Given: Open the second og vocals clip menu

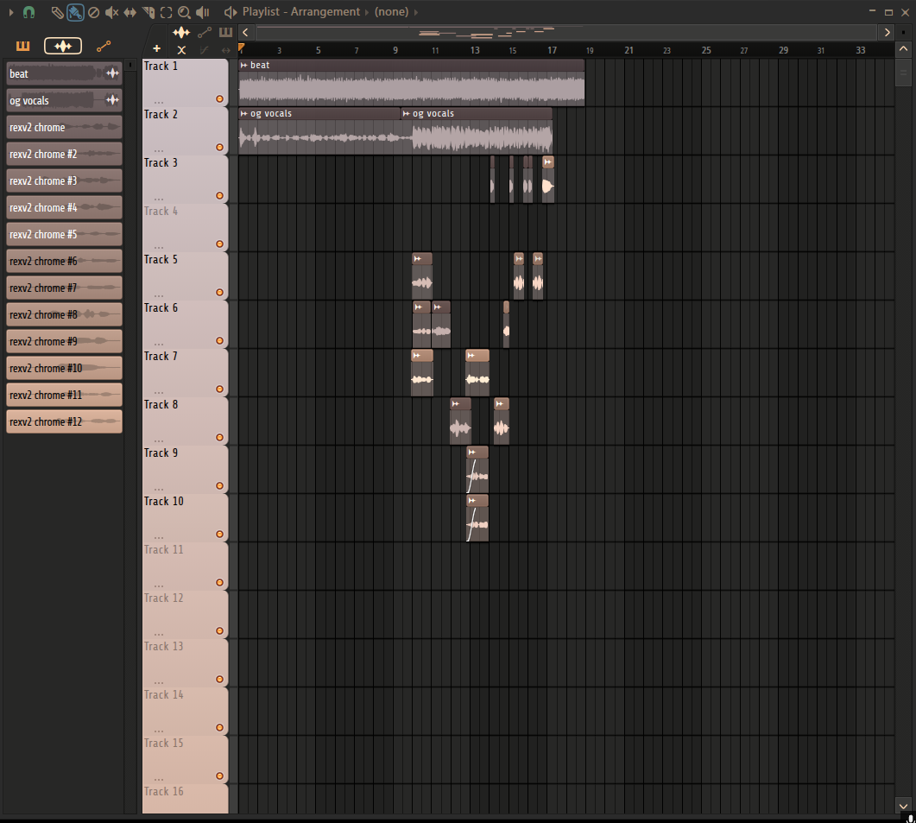Looking at the screenshot, I should pyautogui.click(x=406, y=114).
